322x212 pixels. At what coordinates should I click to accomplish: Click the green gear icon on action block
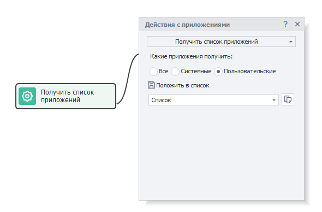pyautogui.click(x=27, y=96)
